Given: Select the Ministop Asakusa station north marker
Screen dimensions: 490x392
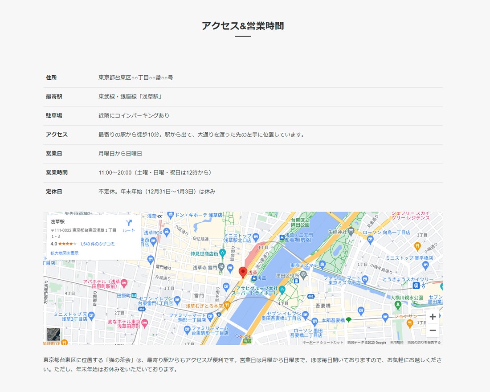Looking at the screenshot, I should click(x=256, y=237).
